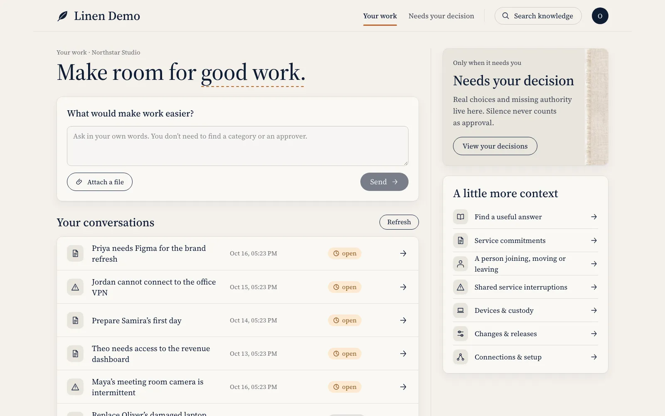Open conversation Theo needs access to the revenue dashboard
Screen dimensions: 665x416
pyautogui.click(x=238, y=354)
